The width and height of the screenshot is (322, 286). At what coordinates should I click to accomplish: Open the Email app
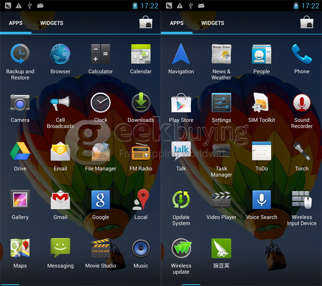coord(61,151)
